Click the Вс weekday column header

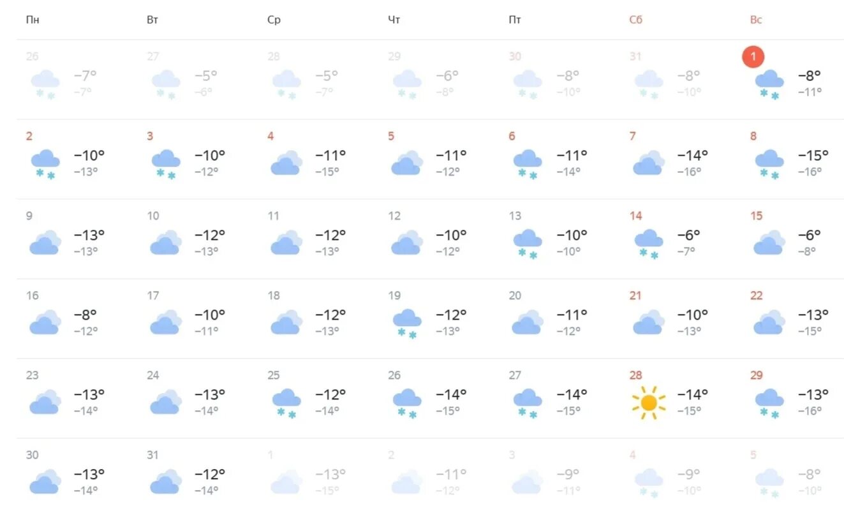click(756, 20)
